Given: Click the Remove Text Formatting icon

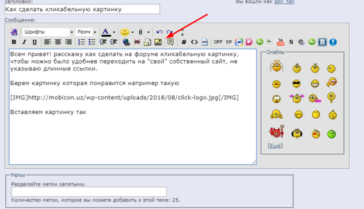Looking at the screenshot, I should point(14,32).
